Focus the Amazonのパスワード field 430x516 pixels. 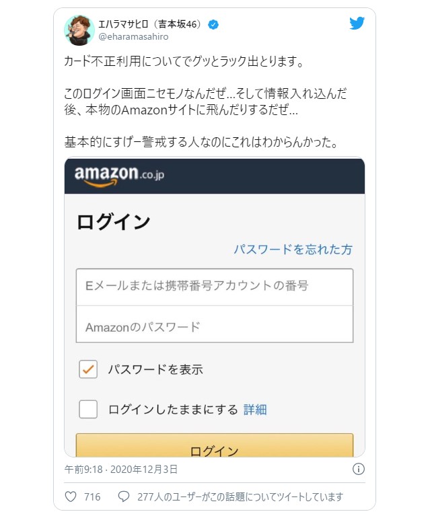tap(215, 327)
